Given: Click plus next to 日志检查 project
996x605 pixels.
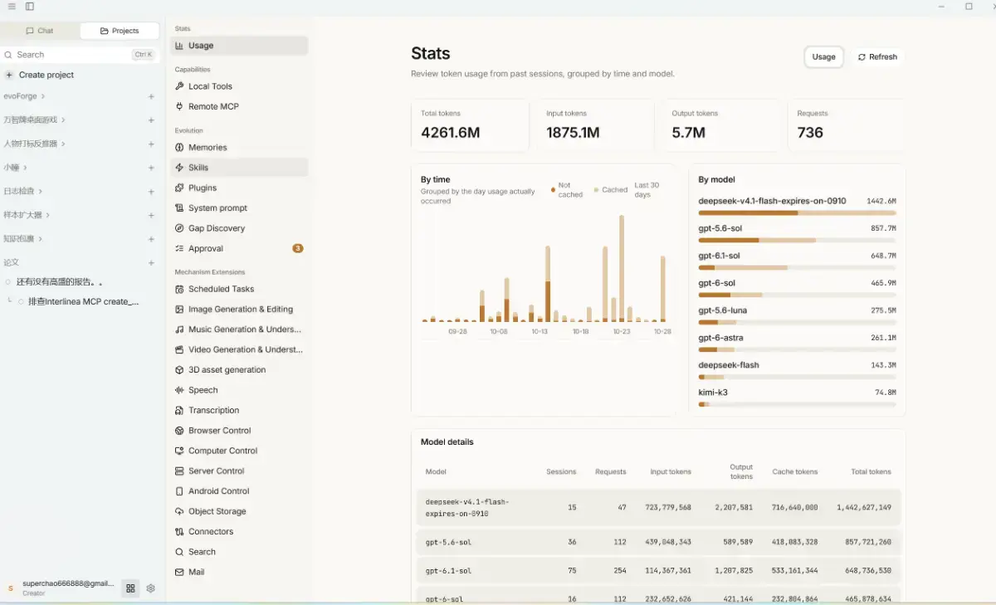Looking at the screenshot, I should (151, 191).
